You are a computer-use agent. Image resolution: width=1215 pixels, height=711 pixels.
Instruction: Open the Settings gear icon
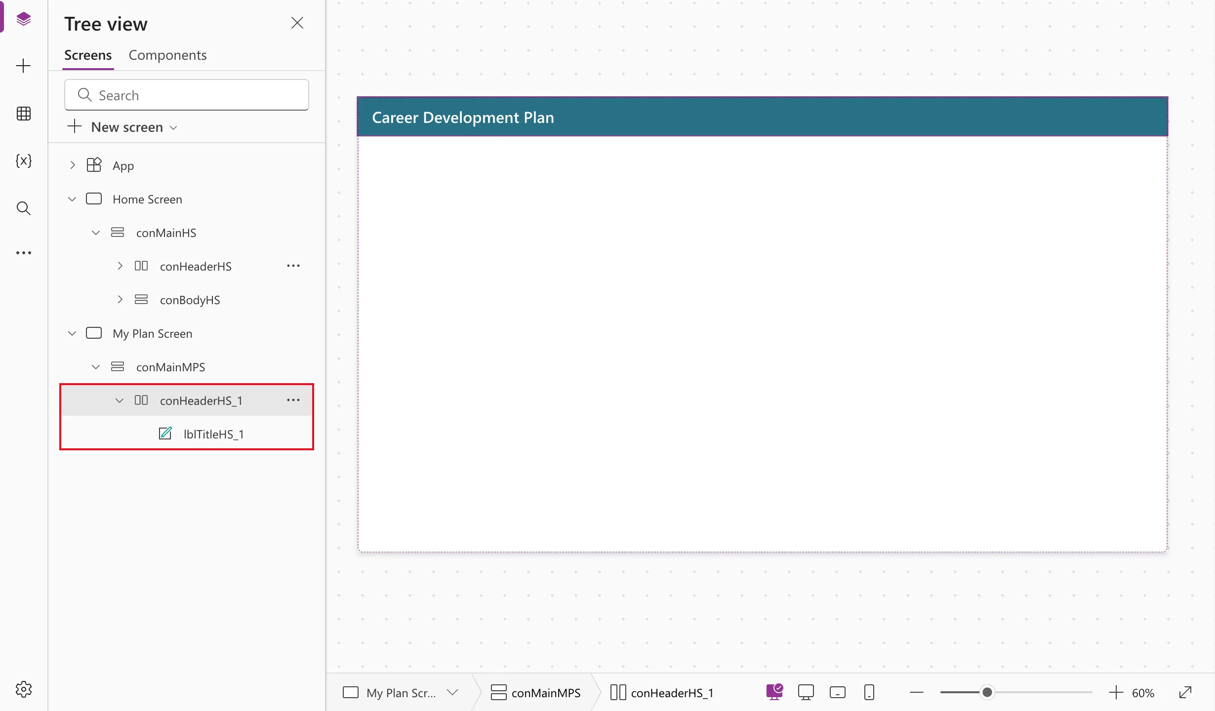[x=24, y=689]
